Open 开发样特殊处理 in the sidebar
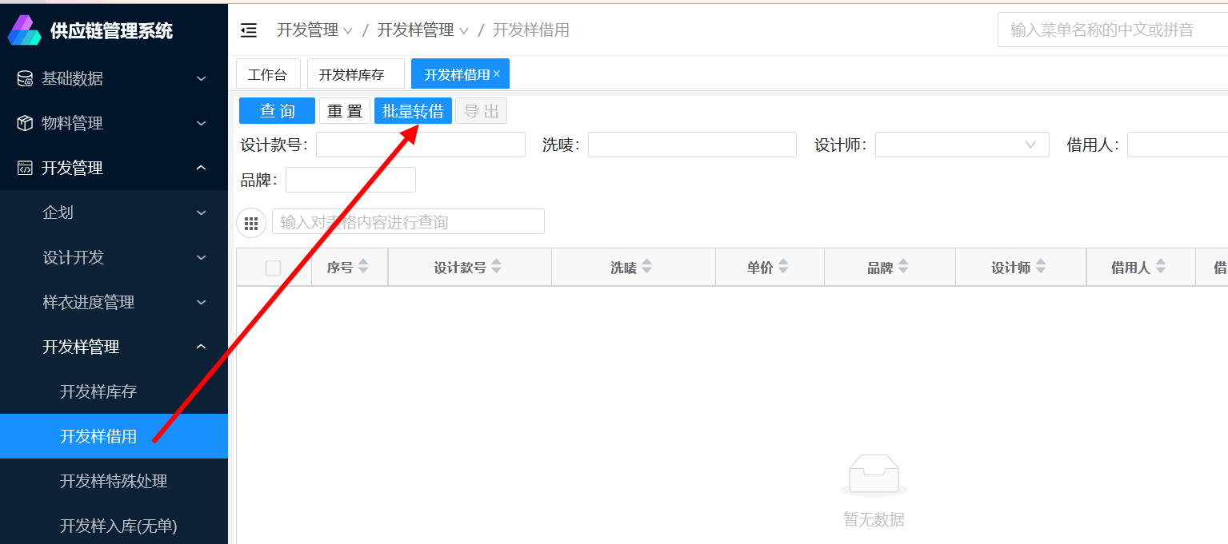The width and height of the screenshot is (1228, 544). (x=114, y=481)
